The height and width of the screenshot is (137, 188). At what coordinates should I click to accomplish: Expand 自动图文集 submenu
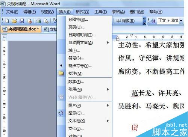[108, 42]
